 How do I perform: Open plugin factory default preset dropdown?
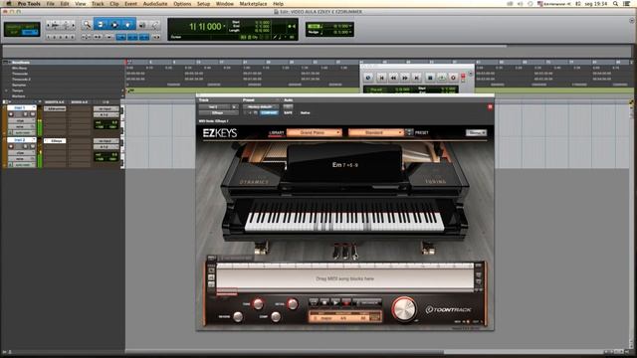[x=261, y=106]
